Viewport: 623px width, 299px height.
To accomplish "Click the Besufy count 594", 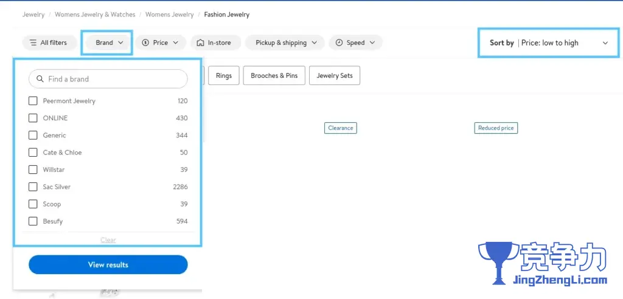I will (182, 221).
